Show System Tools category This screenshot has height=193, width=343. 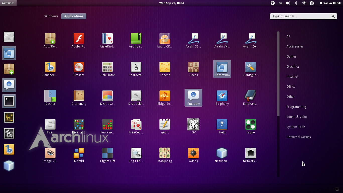pyautogui.click(x=296, y=127)
